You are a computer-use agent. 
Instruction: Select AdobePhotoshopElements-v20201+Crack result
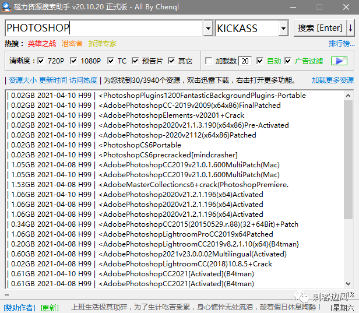tap(175, 115)
